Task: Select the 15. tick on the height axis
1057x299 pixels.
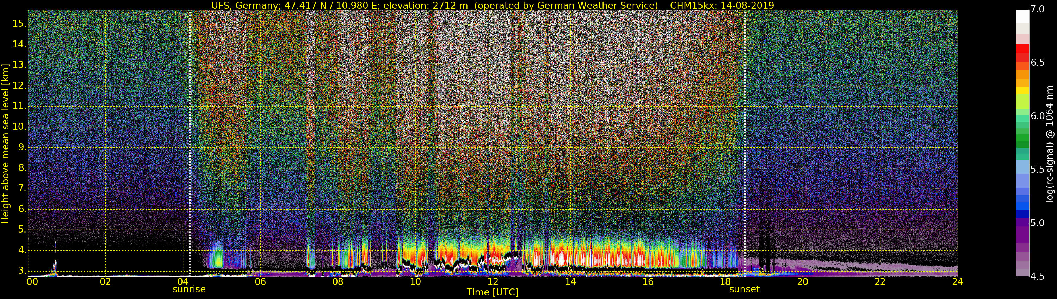Action: pos(19,24)
